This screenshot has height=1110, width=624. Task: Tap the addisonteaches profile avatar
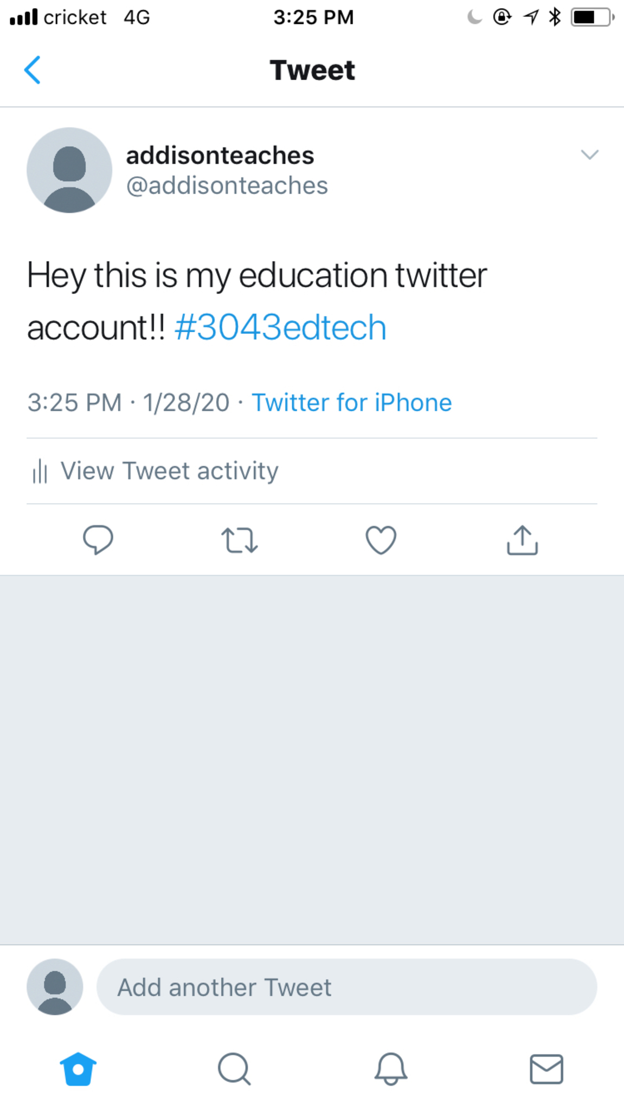click(x=69, y=170)
